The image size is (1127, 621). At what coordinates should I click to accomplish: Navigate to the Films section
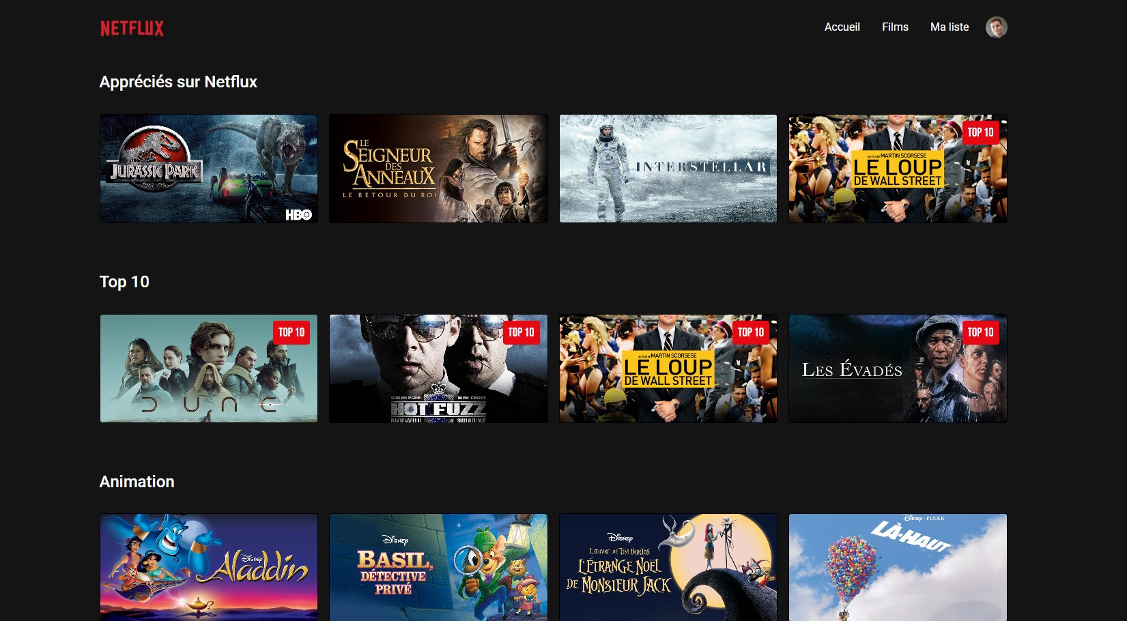[x=895, y=27]
